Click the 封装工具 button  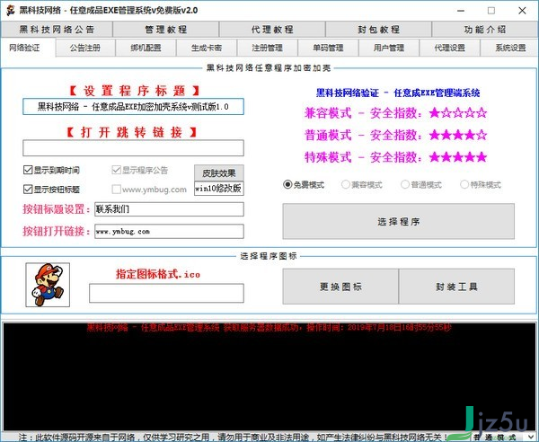pos(456,287)
